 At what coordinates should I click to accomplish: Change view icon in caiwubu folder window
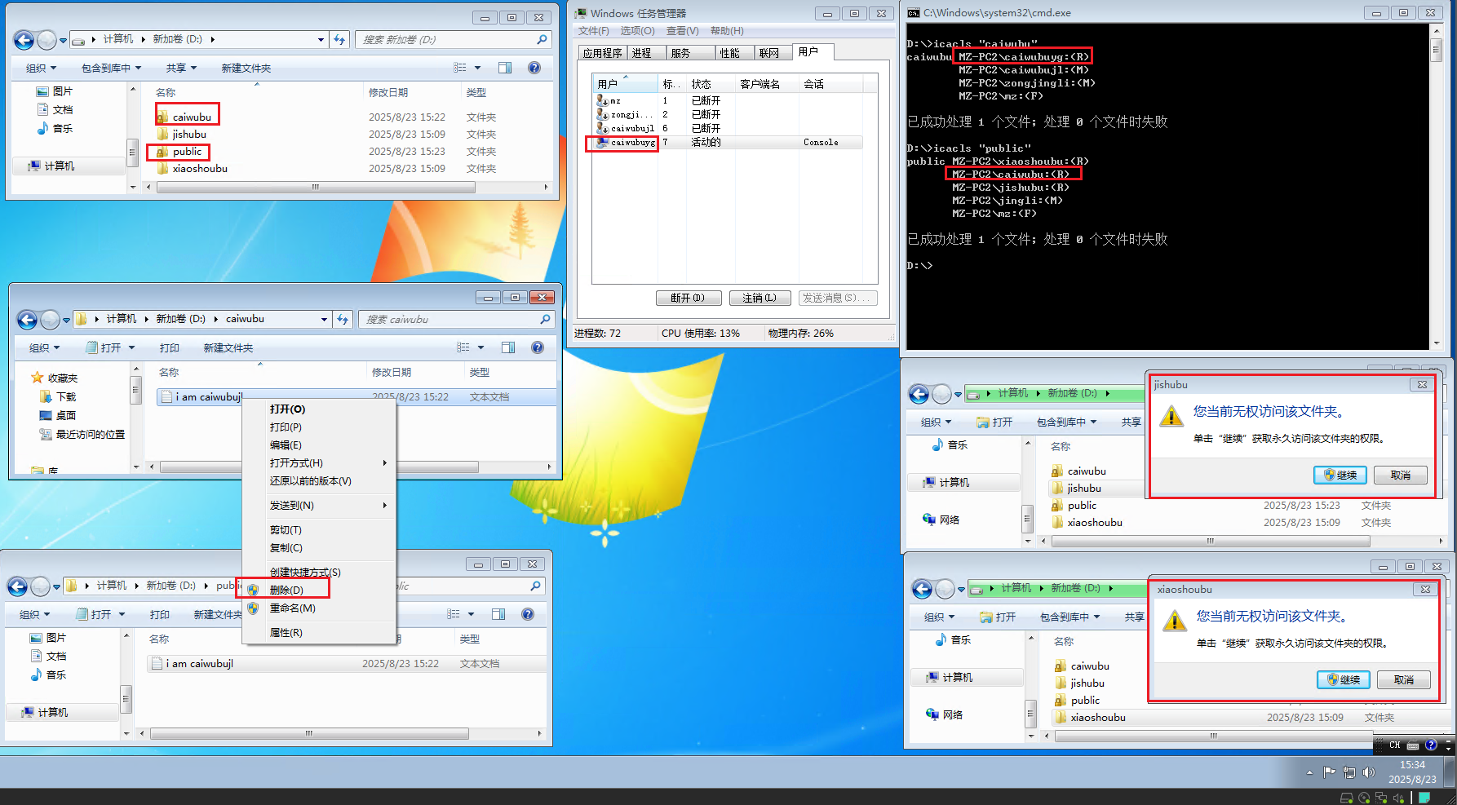pos(463,347)
